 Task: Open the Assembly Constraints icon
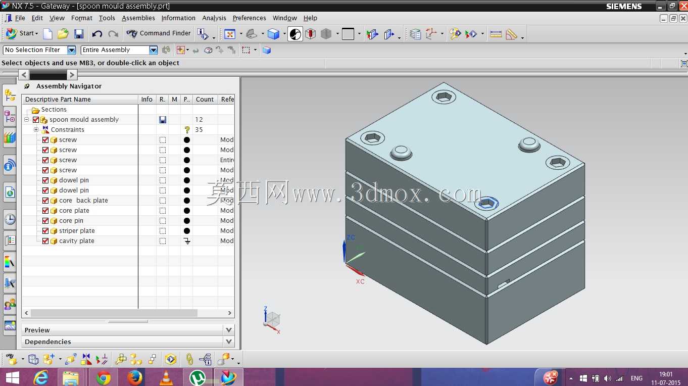pos(86,359)
